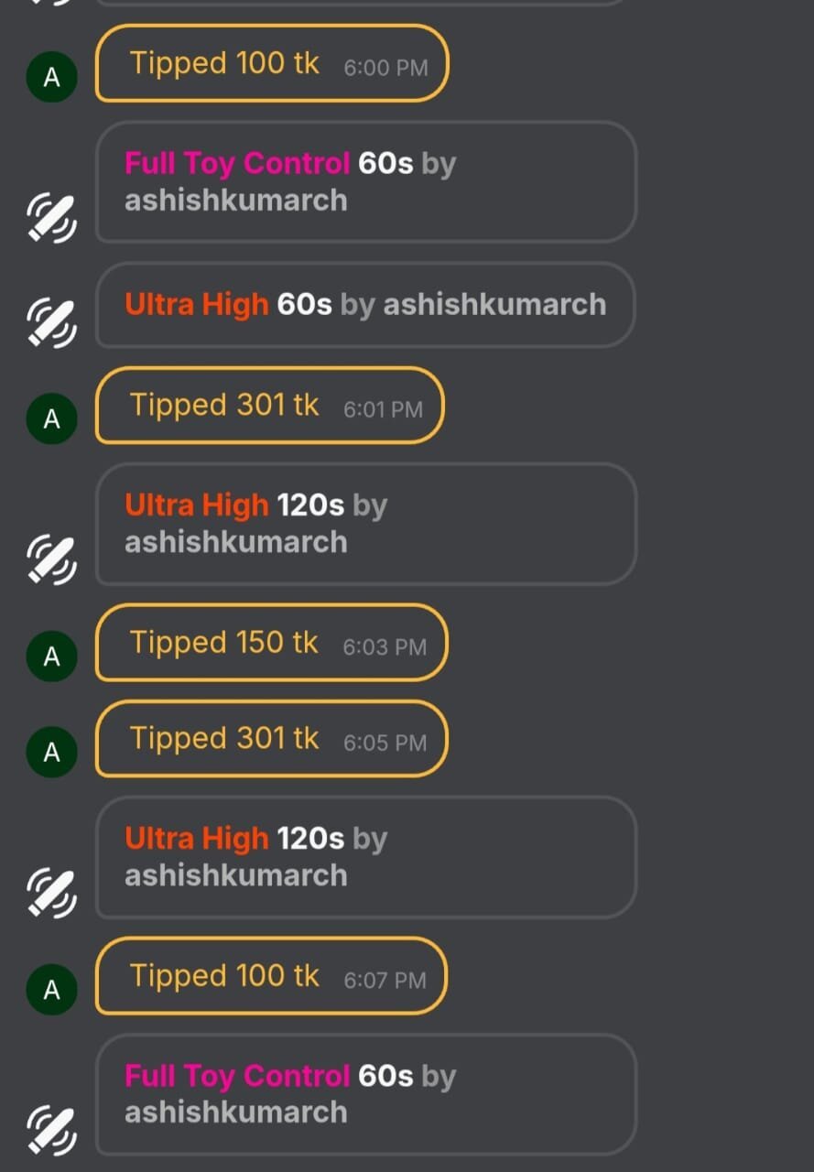Click ashishkumarch username in the Ultra High 60s message
Viewport: 814px width, 1172px height.
click(x=494, y=305)
